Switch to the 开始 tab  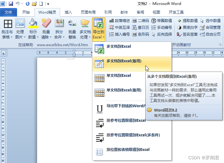[x=26, y=12]
